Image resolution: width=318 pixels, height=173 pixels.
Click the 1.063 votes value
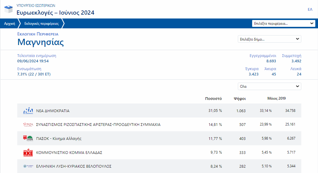241,111
